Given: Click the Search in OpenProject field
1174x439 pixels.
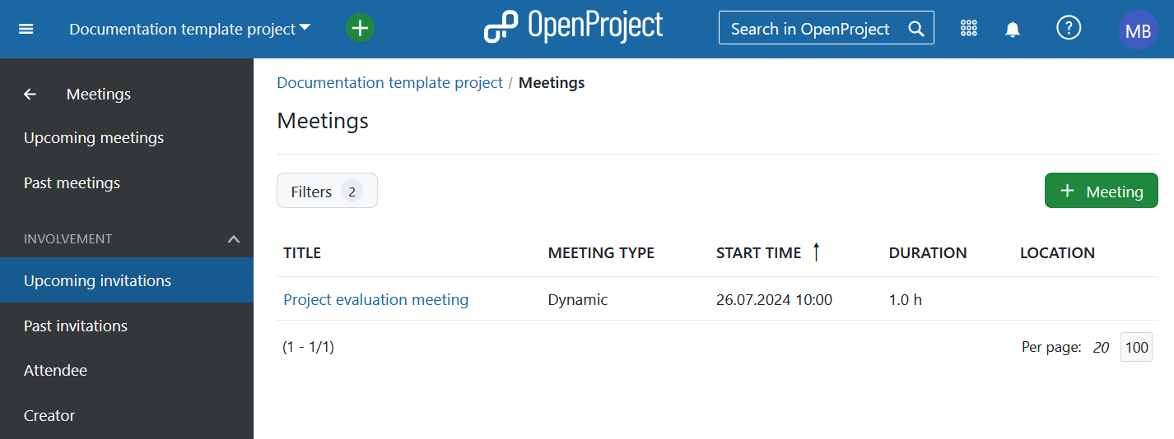Looking at the screenshot, I should click(x=815, y=29).
